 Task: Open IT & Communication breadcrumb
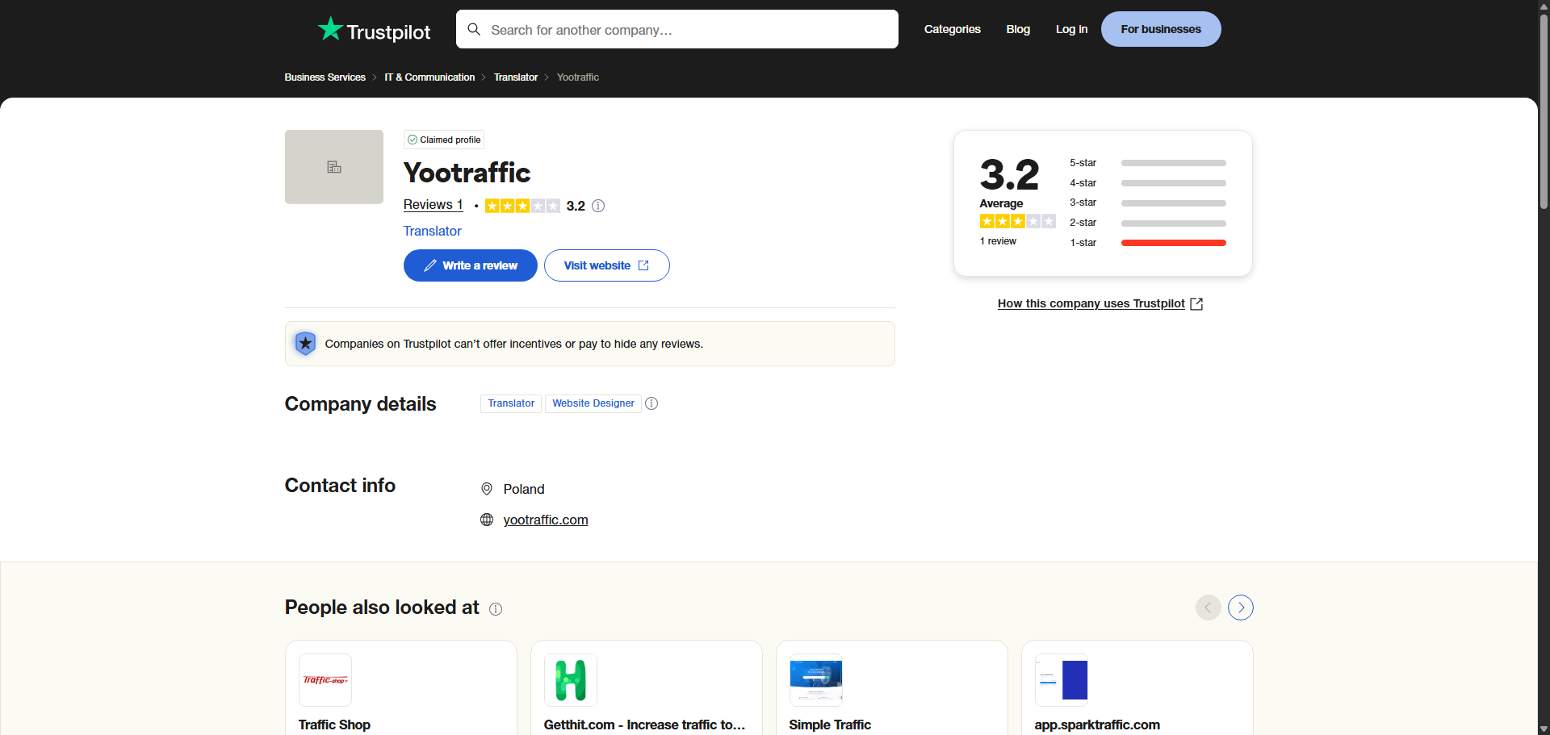tap(429, 77)
